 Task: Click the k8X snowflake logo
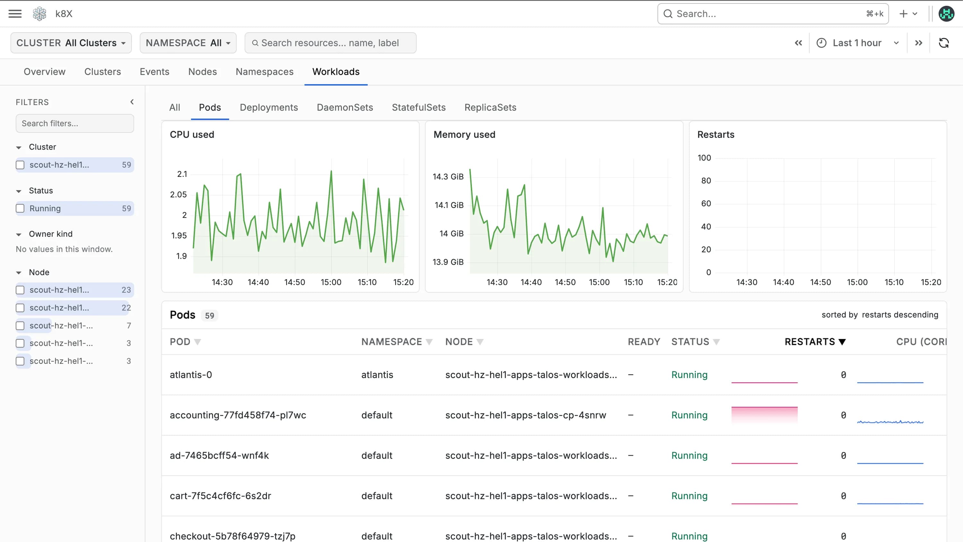pyautogui.click(x=39, y=14)
